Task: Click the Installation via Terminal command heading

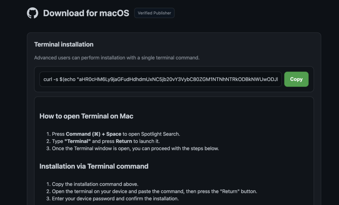Action: 94,166
